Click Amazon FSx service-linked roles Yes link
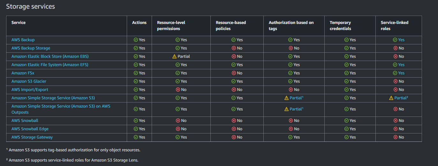 [401, 73]
